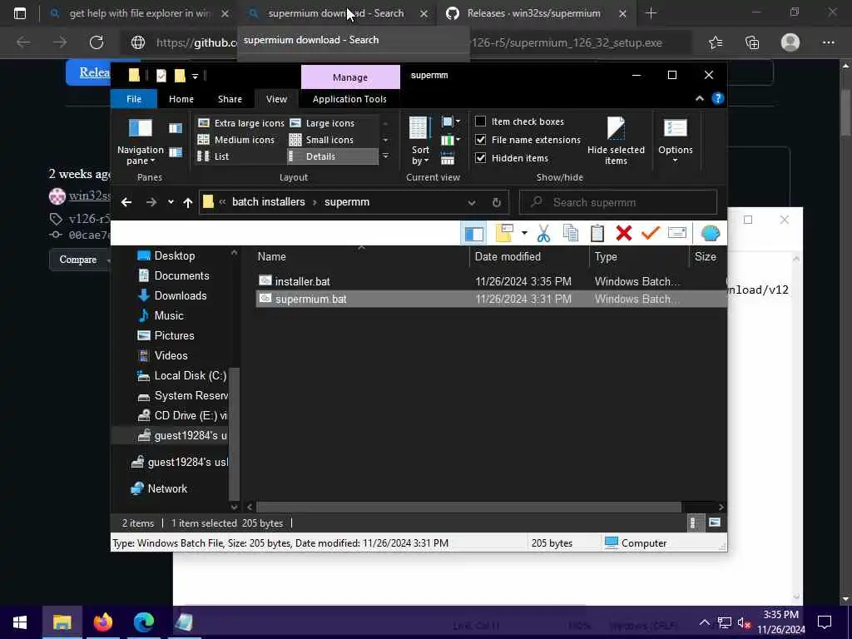Choose Large icons layout

tap(323, 123)
